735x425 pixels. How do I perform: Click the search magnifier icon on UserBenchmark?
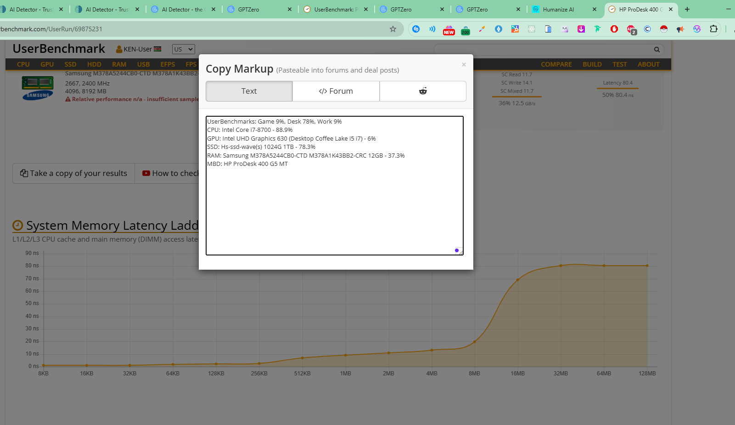coord(657,50)
